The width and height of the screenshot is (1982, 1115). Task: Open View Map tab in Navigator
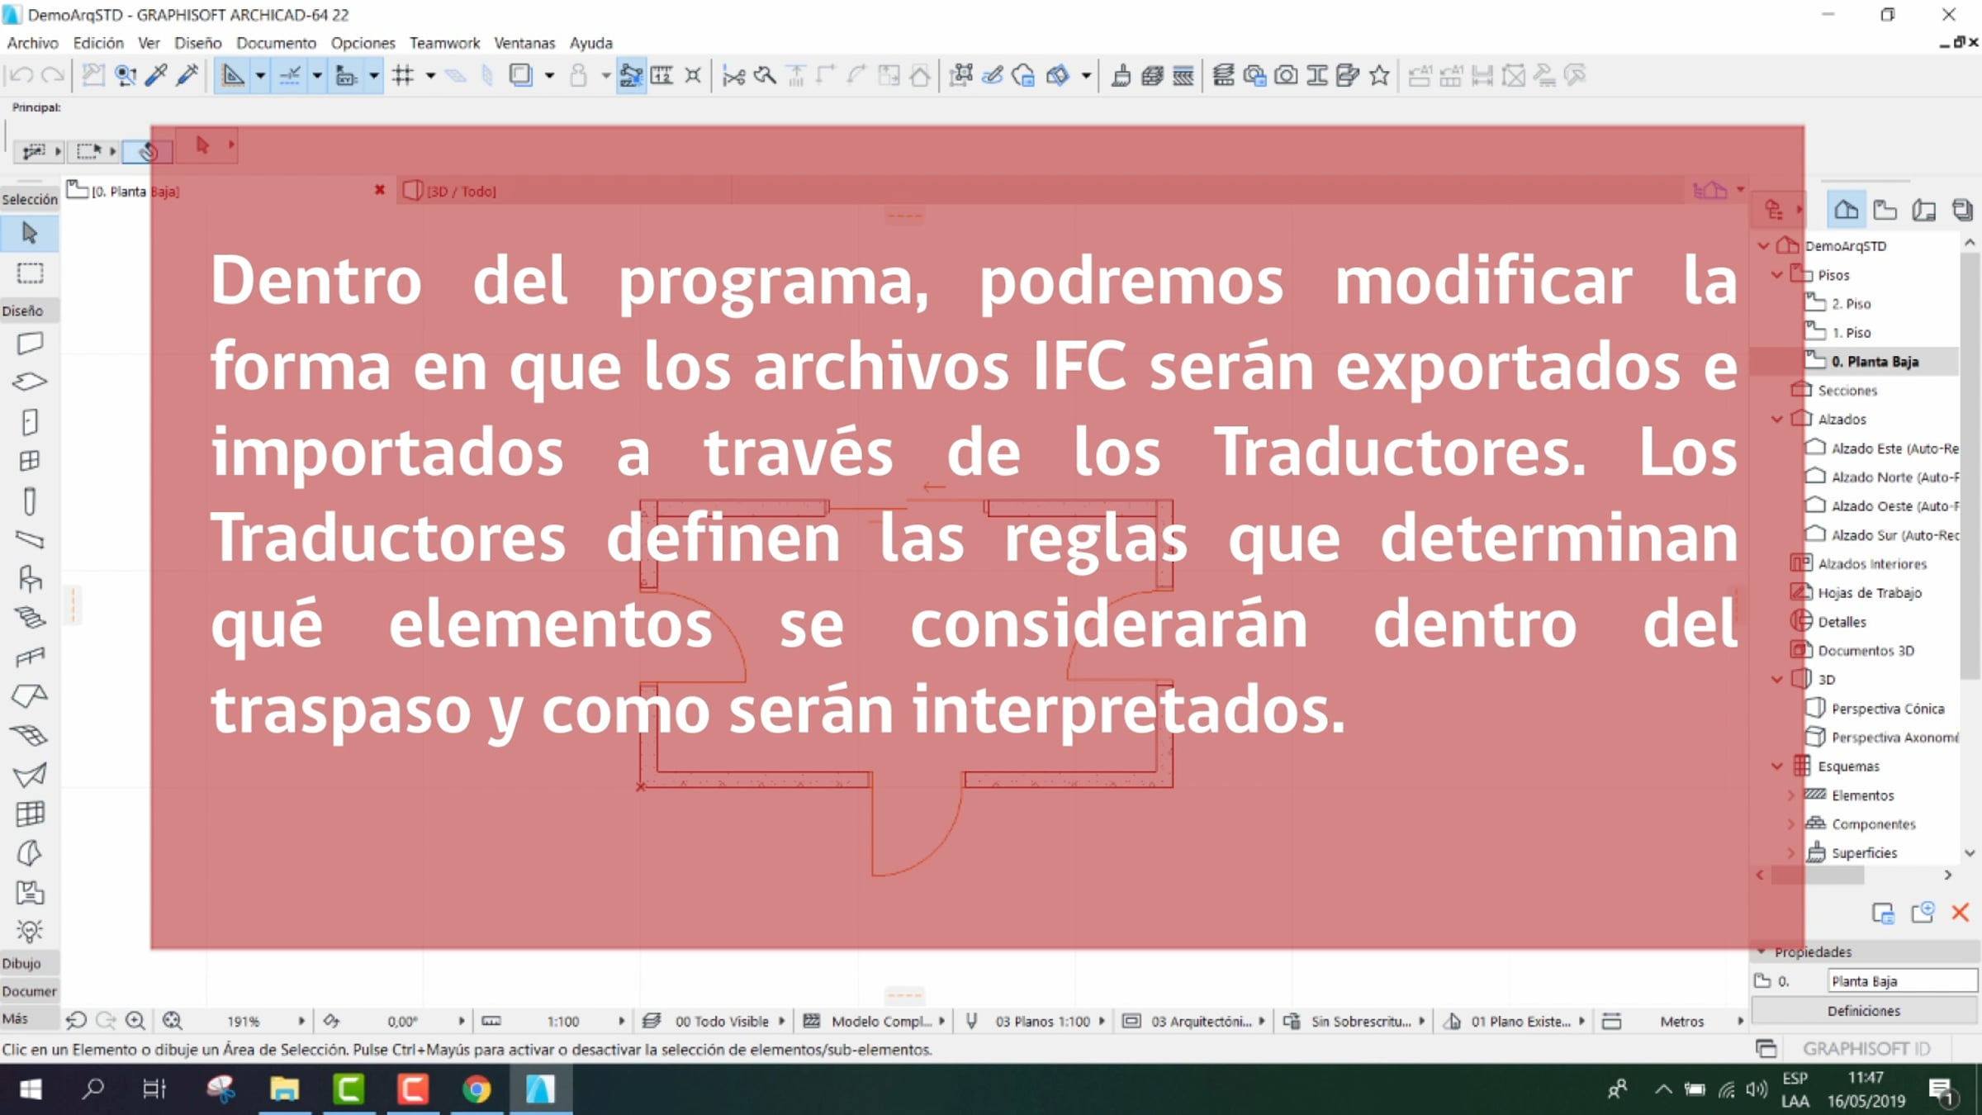[x=1885, y=211]
